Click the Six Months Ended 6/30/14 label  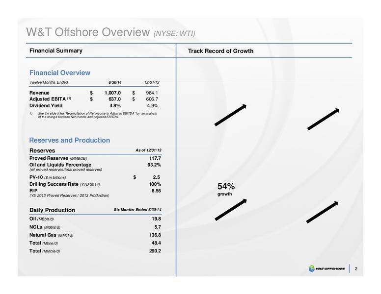coord(137,210)
